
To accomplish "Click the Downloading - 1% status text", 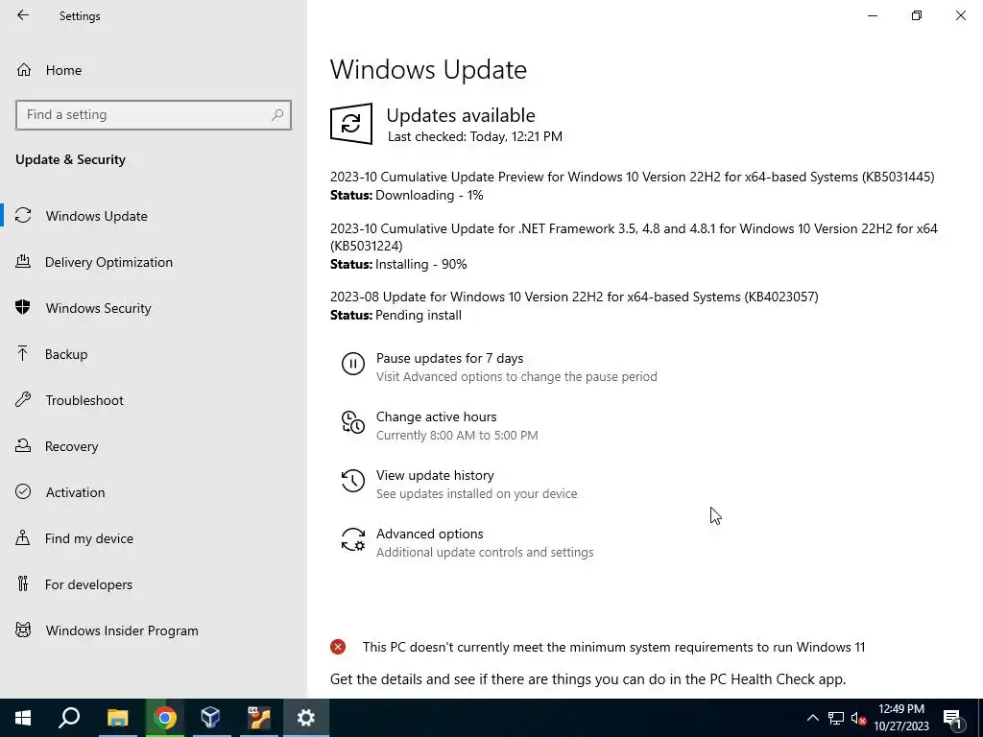I will [x=429, y=195].
